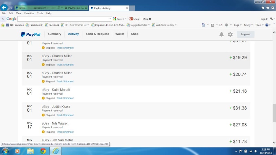Open the Facebook (1) bookmark
Screen dimensions: 276x155
pyautogui.click(x=34, y=25)
